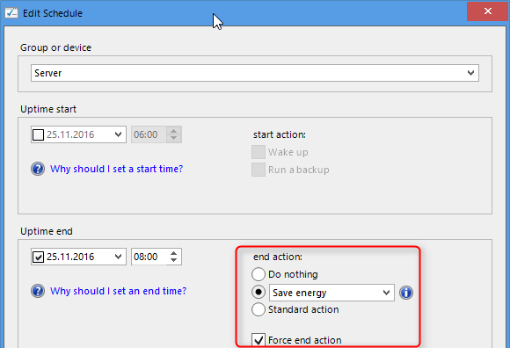
Task: Click the blue info icon next to Save energy
Action: 406,293
